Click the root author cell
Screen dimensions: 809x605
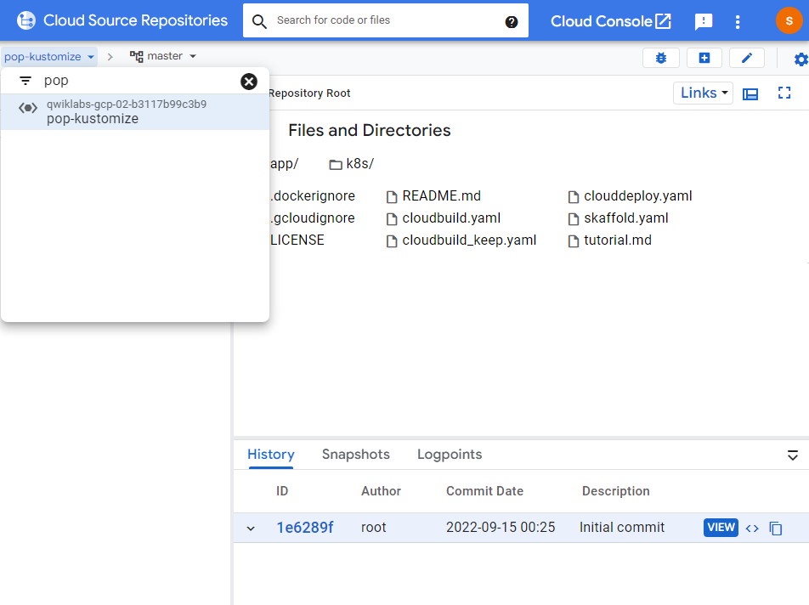pos(374,528)
